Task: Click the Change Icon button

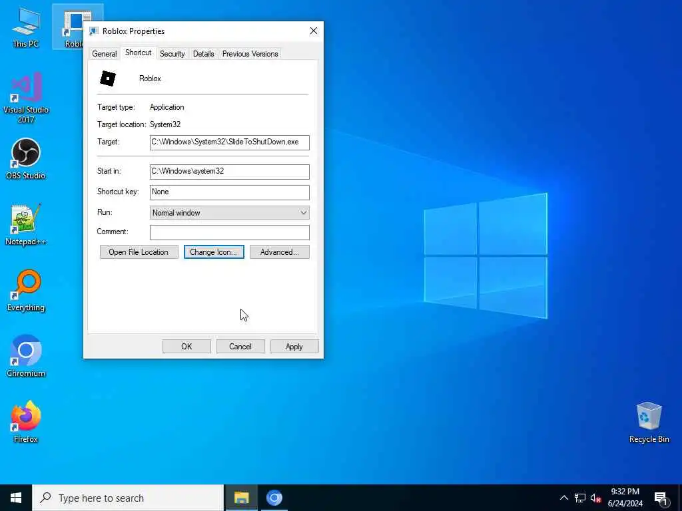Action: 214,252
